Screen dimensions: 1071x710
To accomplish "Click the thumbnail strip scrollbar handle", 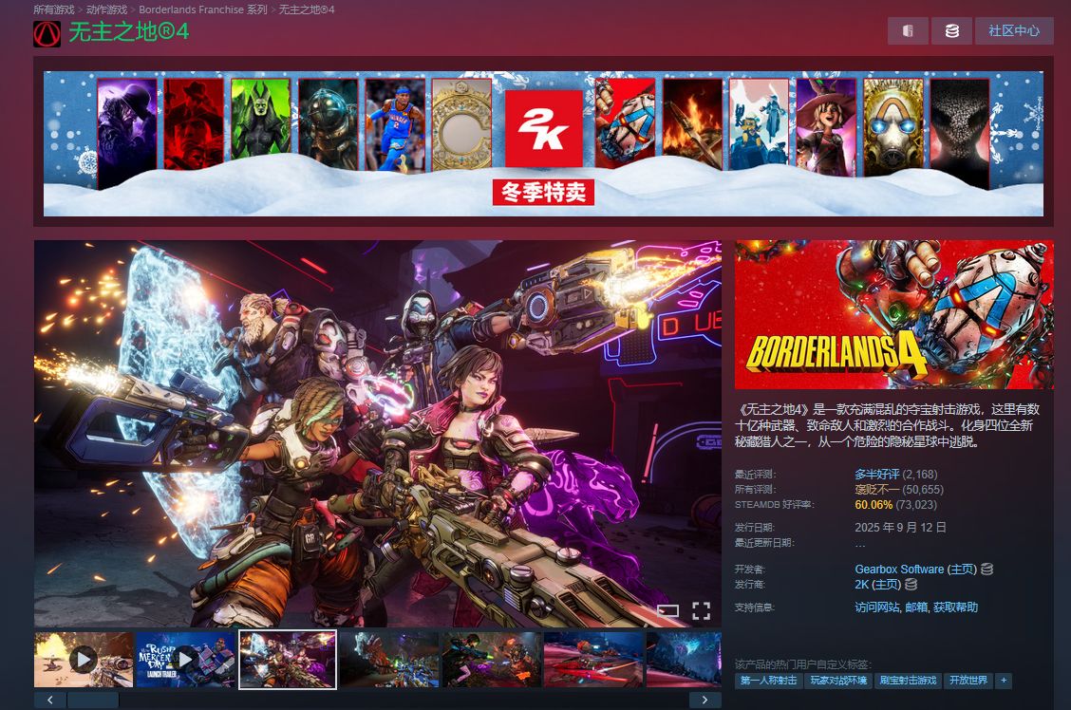I will (93, 700).
